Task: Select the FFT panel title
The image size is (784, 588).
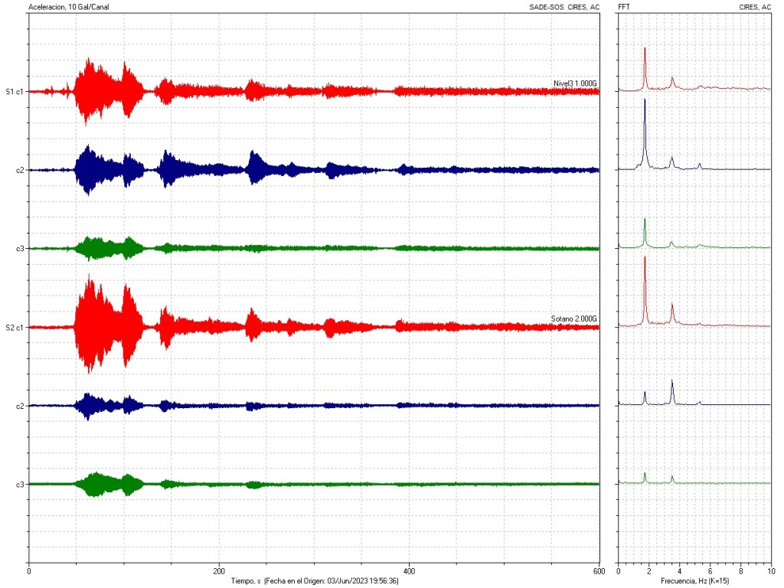Action: pyautogui.click(x=624, y=7)
